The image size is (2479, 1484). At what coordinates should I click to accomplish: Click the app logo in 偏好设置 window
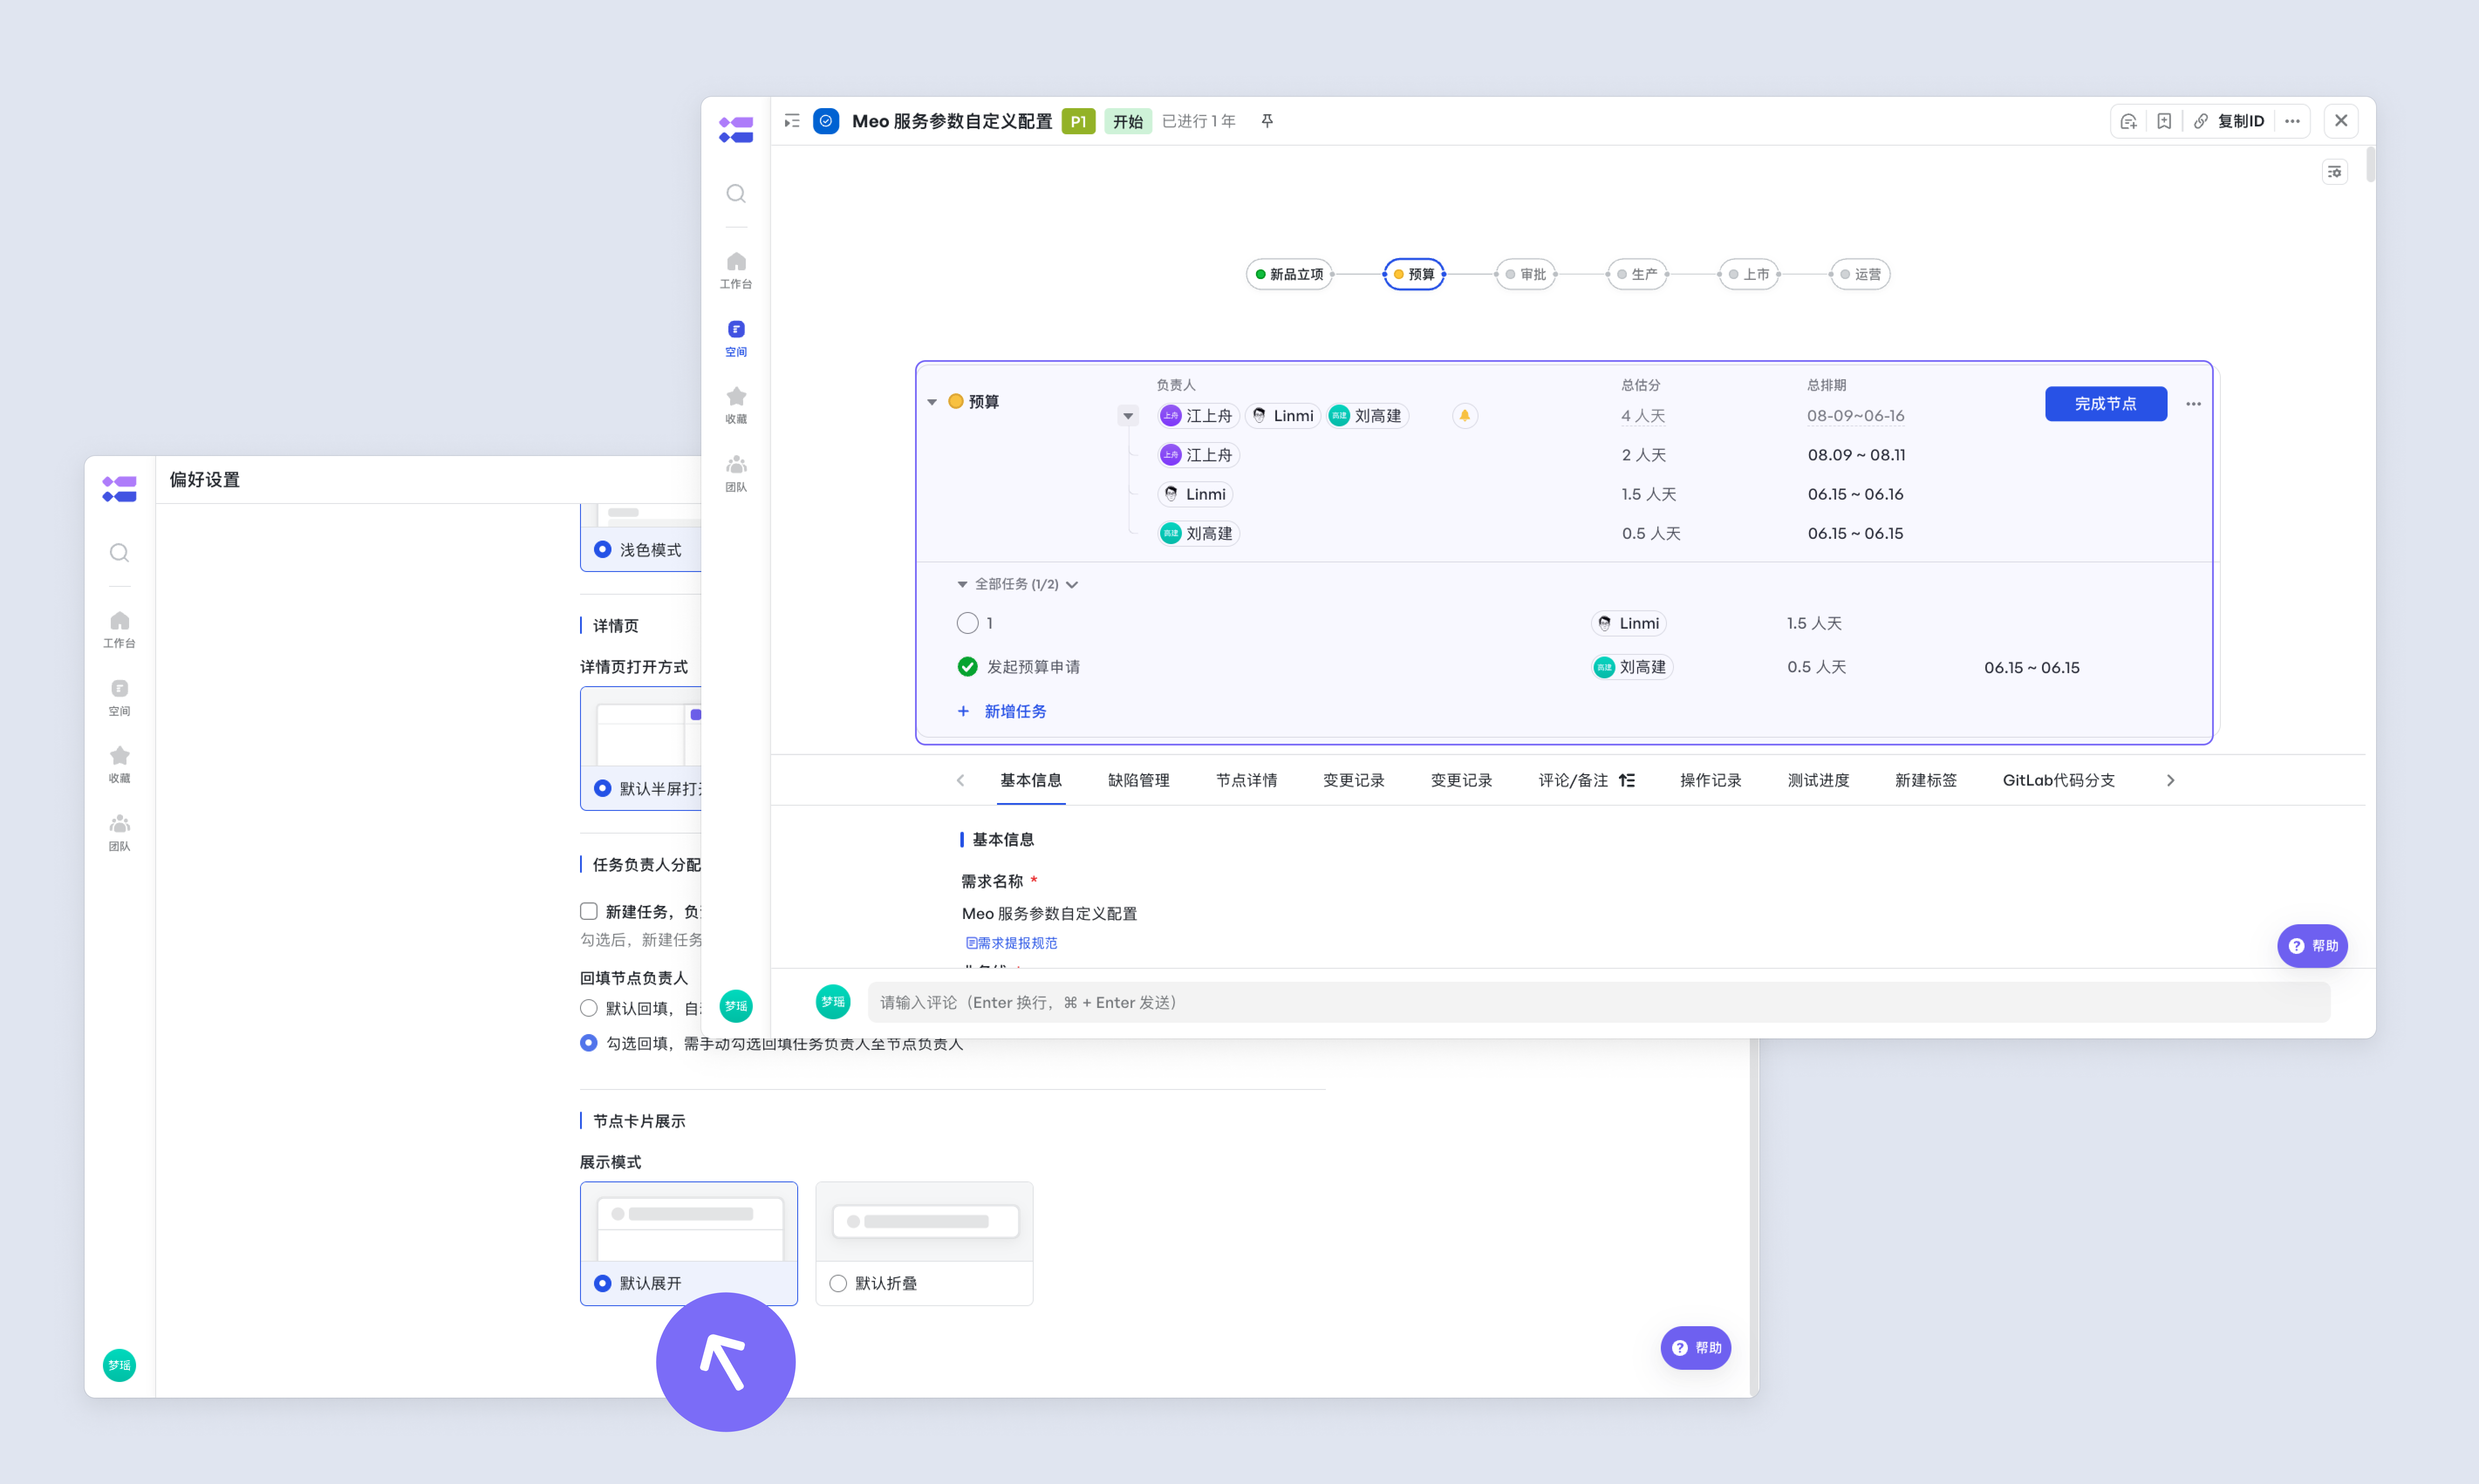(x=119, y=489)
